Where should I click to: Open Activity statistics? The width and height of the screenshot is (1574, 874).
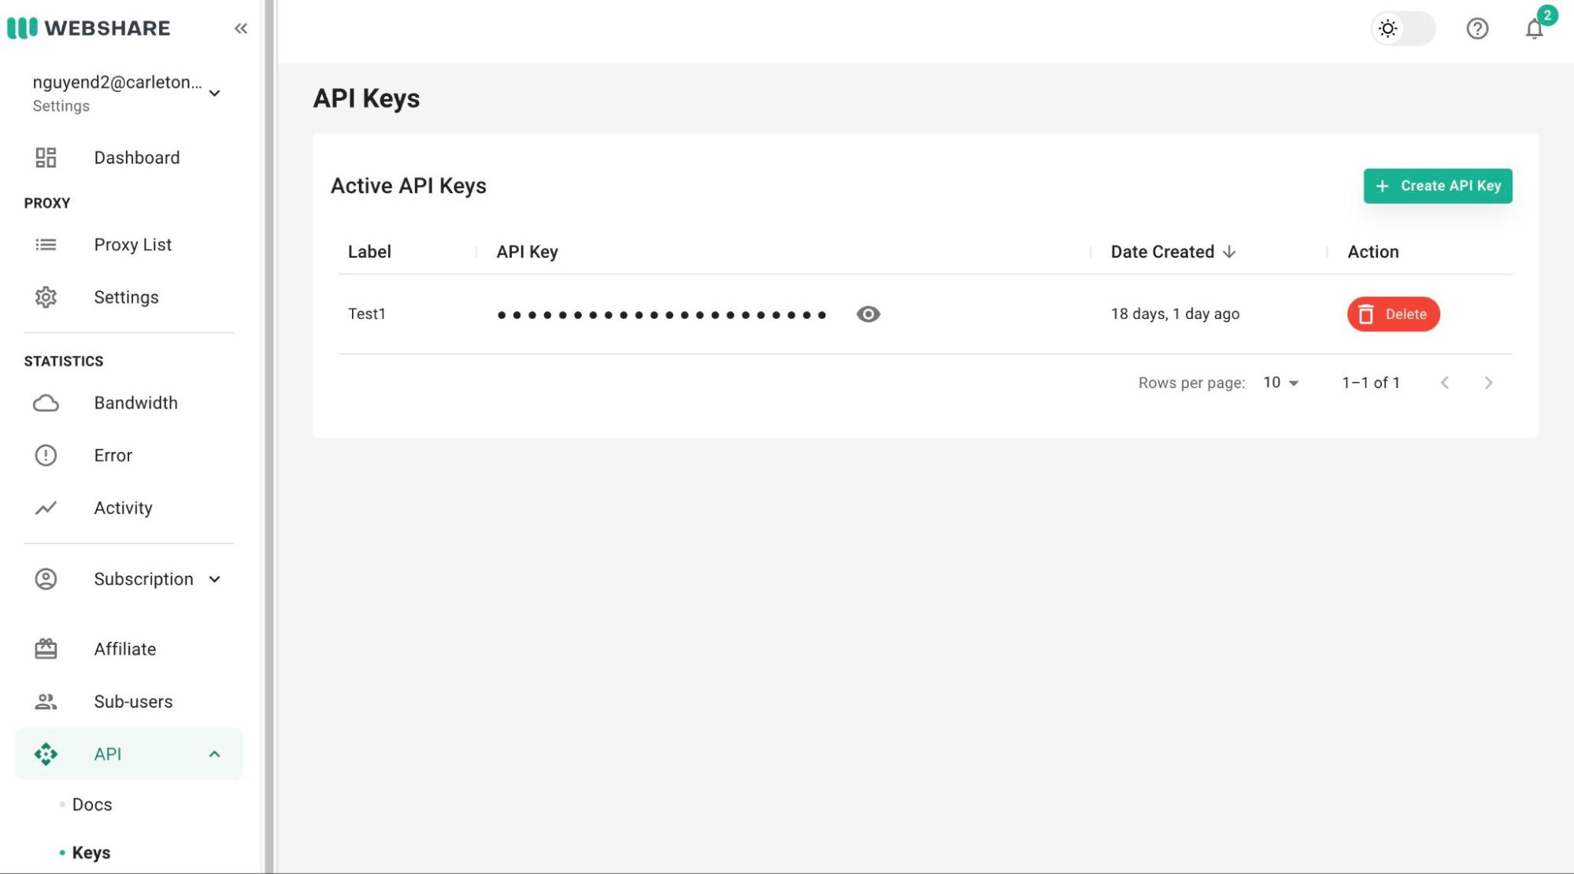(x=123, y=507)
